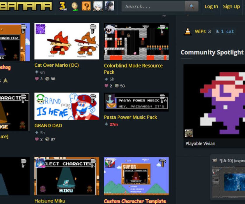This screenshot has height=204, width=245.
Task: Click the Community Spotlight submitter avatar
Action: [188, 133]
